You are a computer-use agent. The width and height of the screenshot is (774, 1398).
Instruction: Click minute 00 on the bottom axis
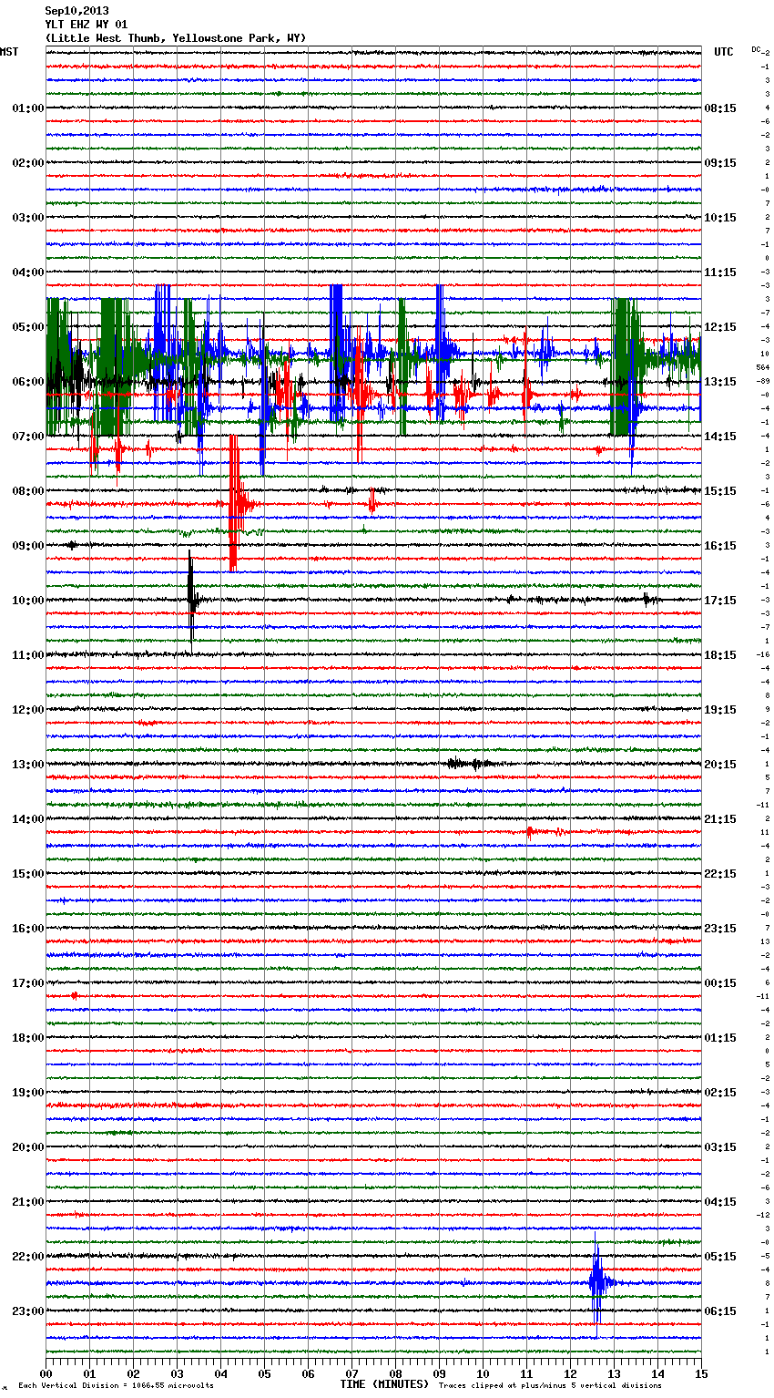tap(46, 1373)
